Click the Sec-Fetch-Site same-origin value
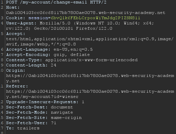This screenshot has width=176, height=134. pyautogui.click(x=66, y=118)
